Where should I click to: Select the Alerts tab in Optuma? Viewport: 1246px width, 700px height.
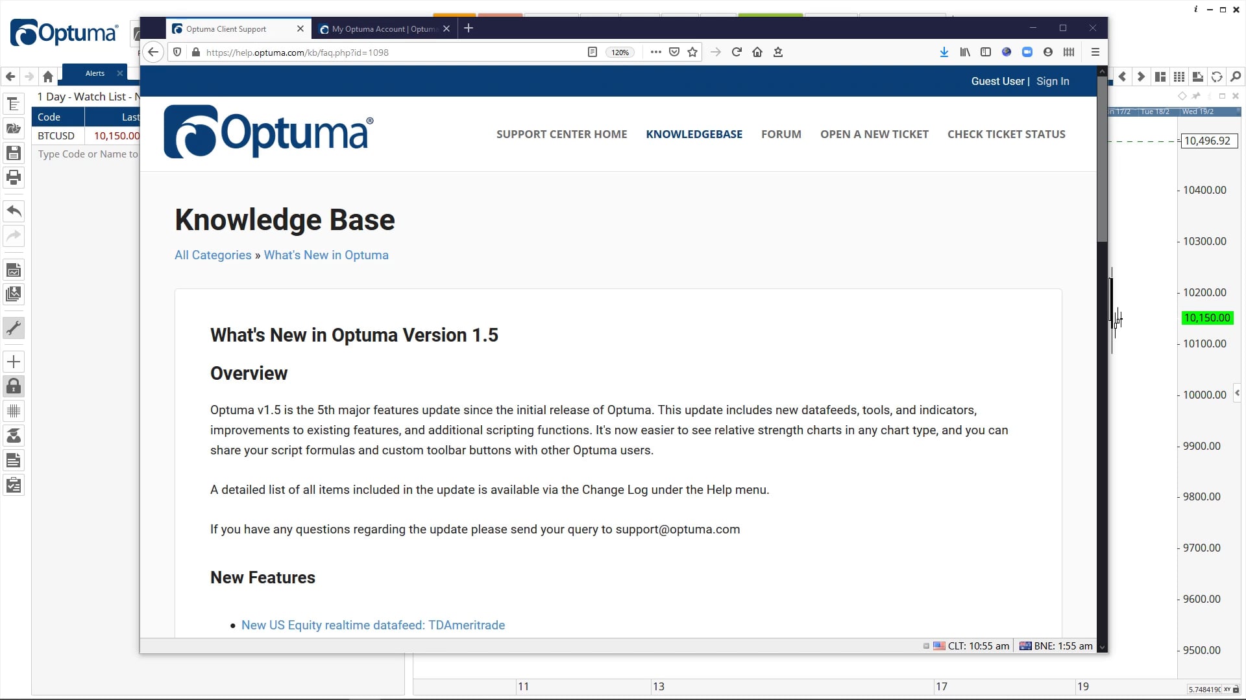click(95, 73)
